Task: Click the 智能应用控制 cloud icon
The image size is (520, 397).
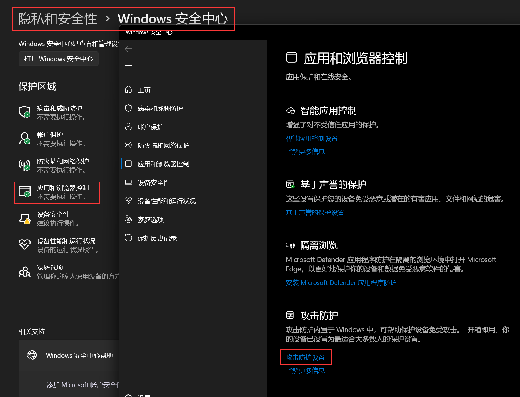Action: [291, 111]
